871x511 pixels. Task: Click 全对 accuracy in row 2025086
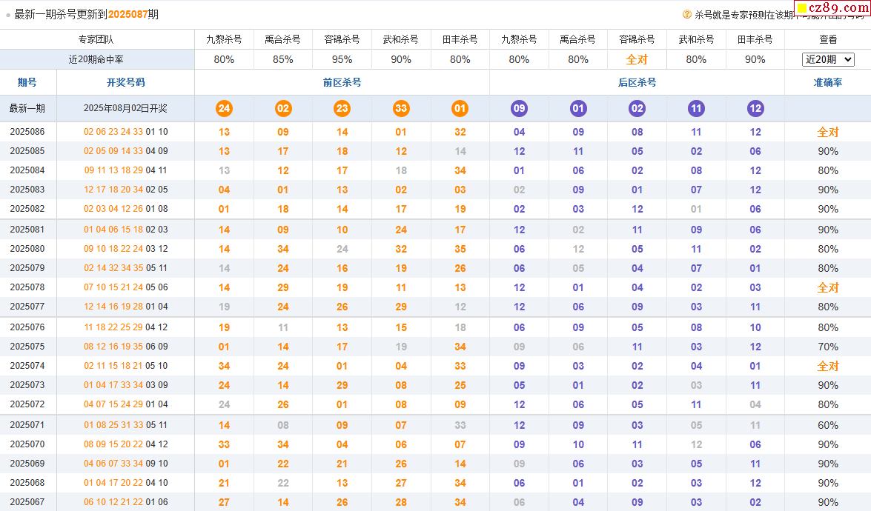[x=828, y=132]
